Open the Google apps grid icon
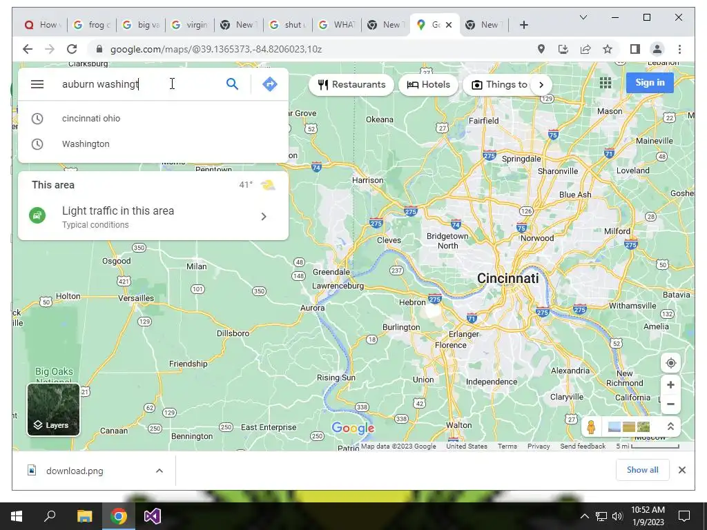The image size is (707, 530). coord(606,83)
